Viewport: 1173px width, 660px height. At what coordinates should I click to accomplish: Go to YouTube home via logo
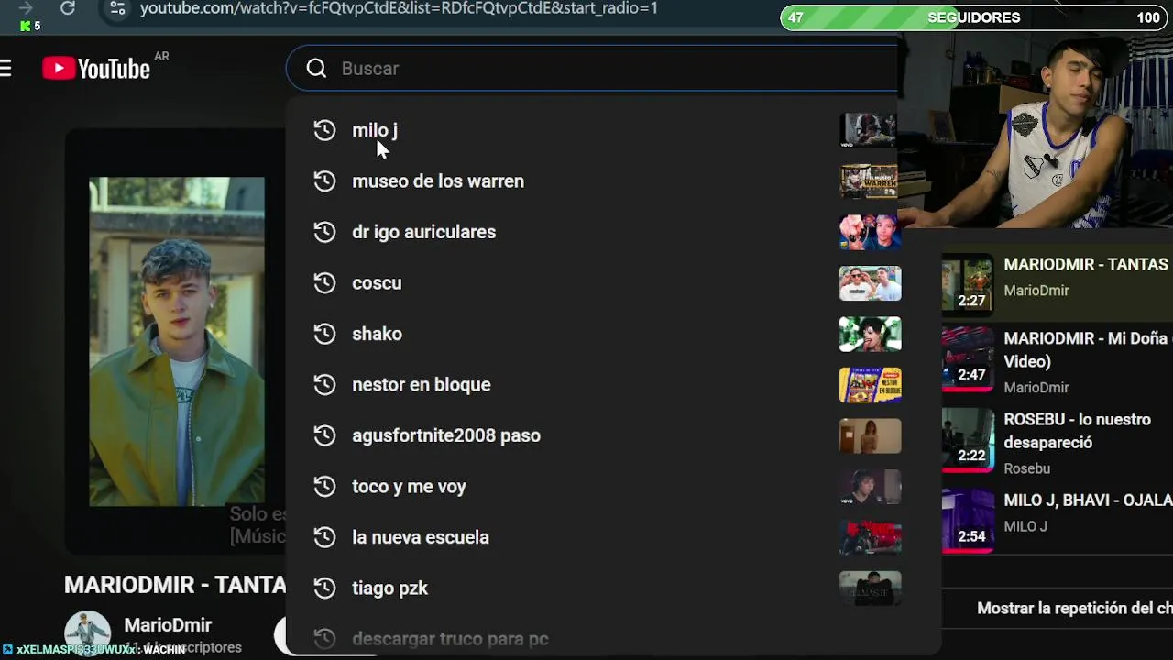(96, 69)
